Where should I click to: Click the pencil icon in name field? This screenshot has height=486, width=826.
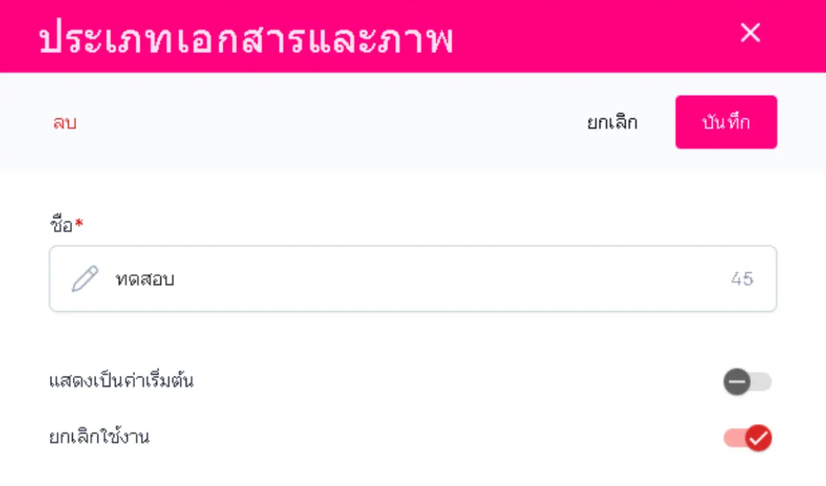[x=85, y=279]
